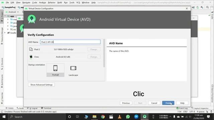The image size is (214, 120).
Task: Open WhatsApp from the taskbar
Action: (128, 117)
